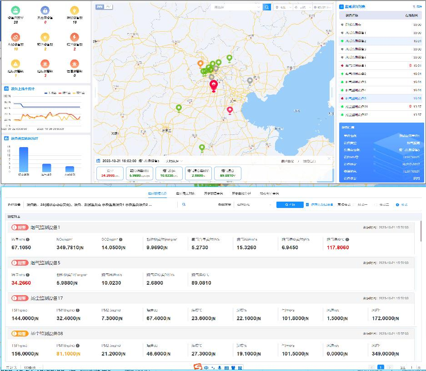Screen dimensions: 426x371
Task: Toggle the blue line series in chart legend
Action: pos(49,93)
